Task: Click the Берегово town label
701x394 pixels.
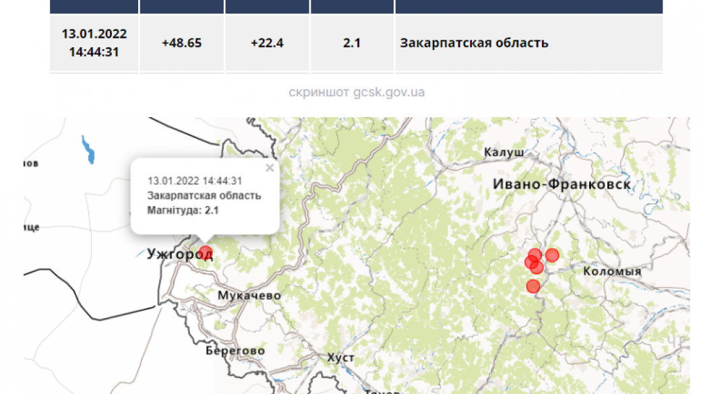Action: click(235, 351)
